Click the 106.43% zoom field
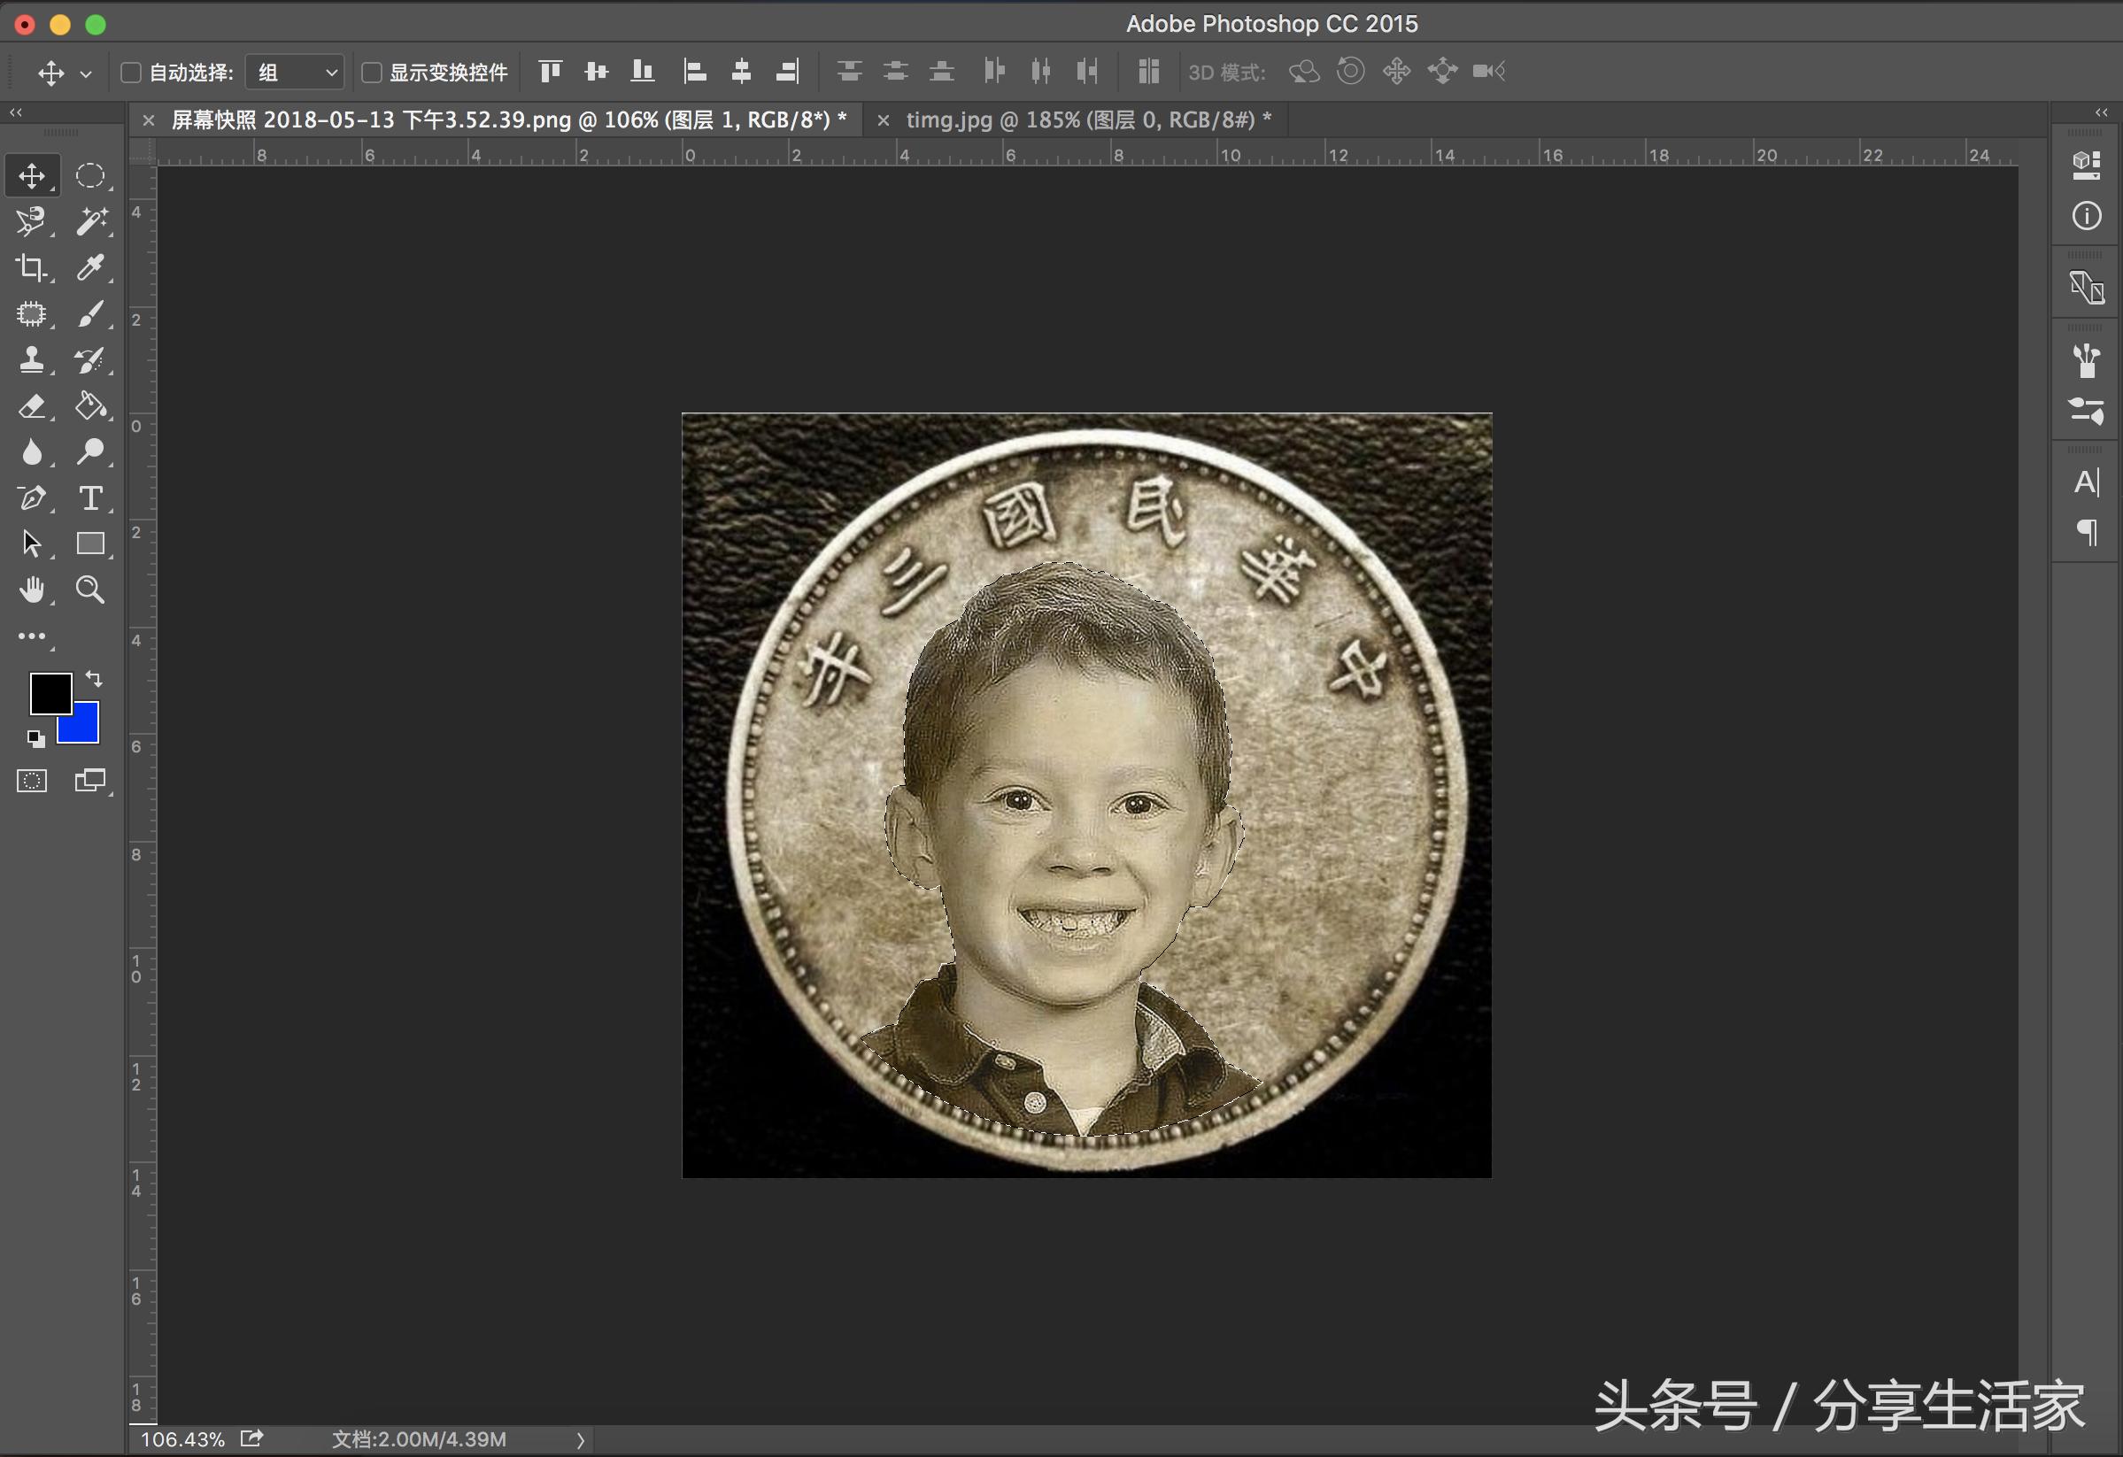The image size is (2123, 1457). coord(185,1438)
